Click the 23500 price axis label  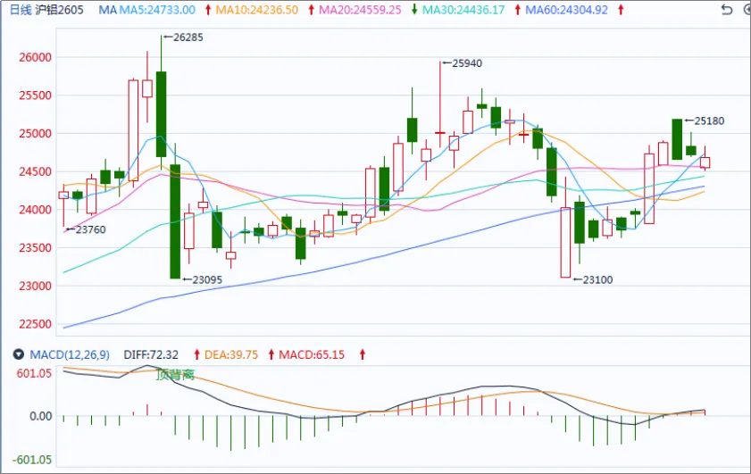(x=35, y=248)
